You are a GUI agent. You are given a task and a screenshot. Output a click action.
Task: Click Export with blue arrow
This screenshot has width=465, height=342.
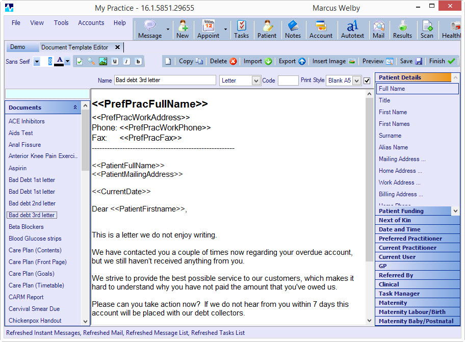click(292, 61)
